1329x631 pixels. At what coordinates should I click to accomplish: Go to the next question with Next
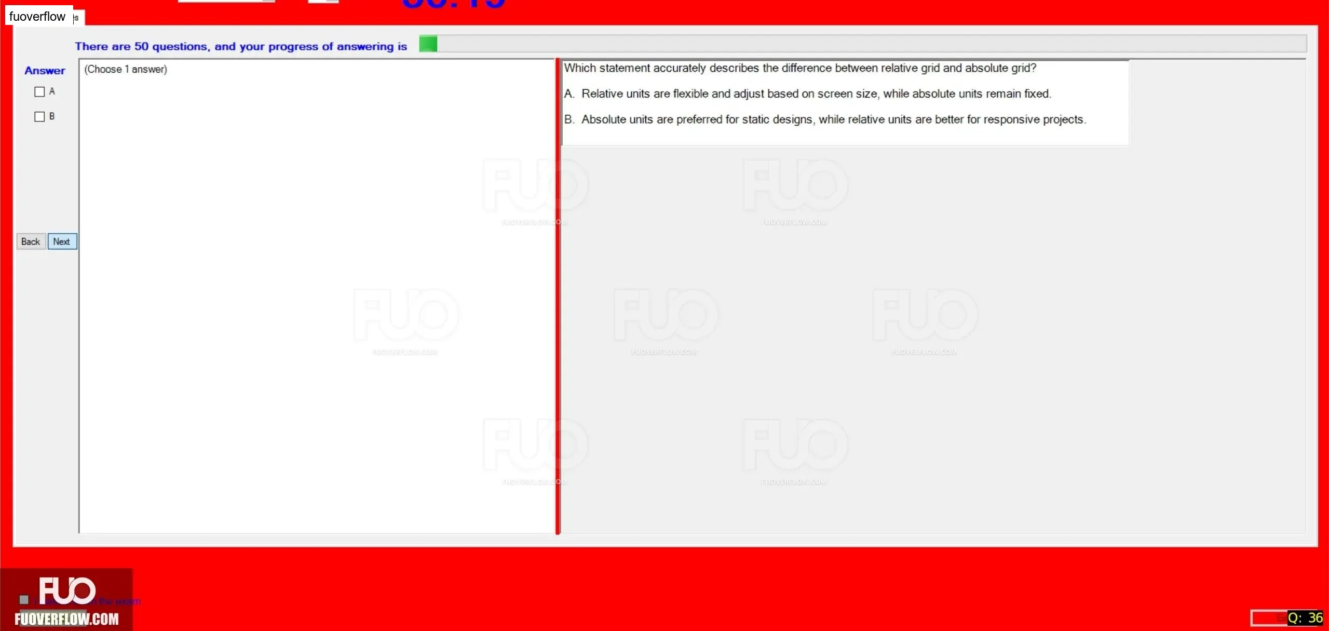[62, 241]
